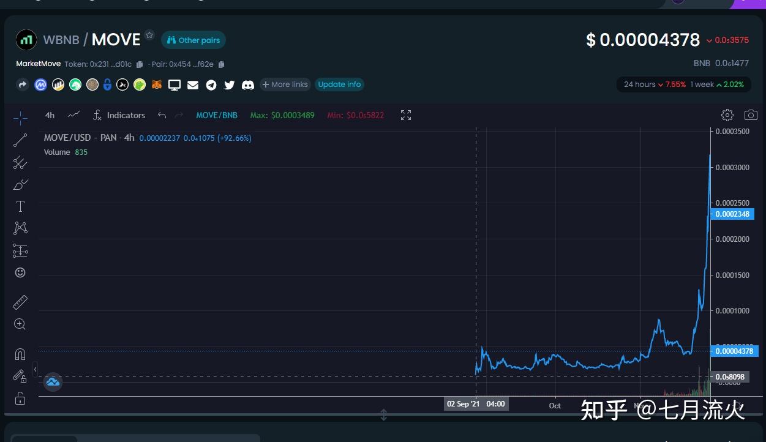Open the pitchfork drawing tools
Screen dimensions: 766x442
20,162
